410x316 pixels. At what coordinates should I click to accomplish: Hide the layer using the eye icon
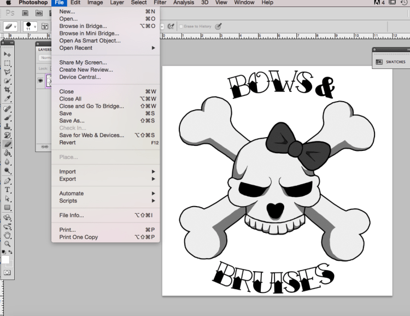[x=40, y=80]
